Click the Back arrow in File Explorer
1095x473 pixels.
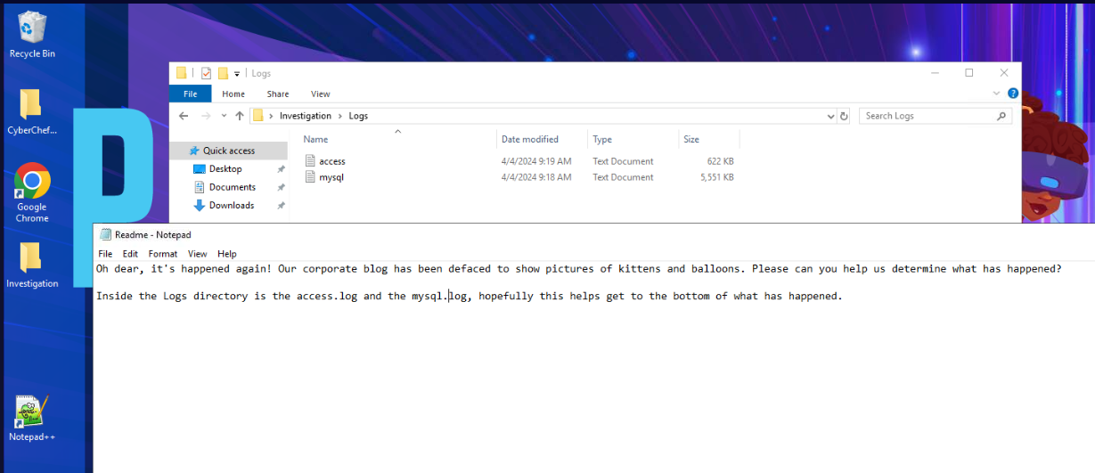184,116
